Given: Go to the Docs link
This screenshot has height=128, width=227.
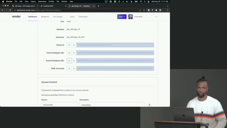Looking at the screenshot, I should point(72,17).
